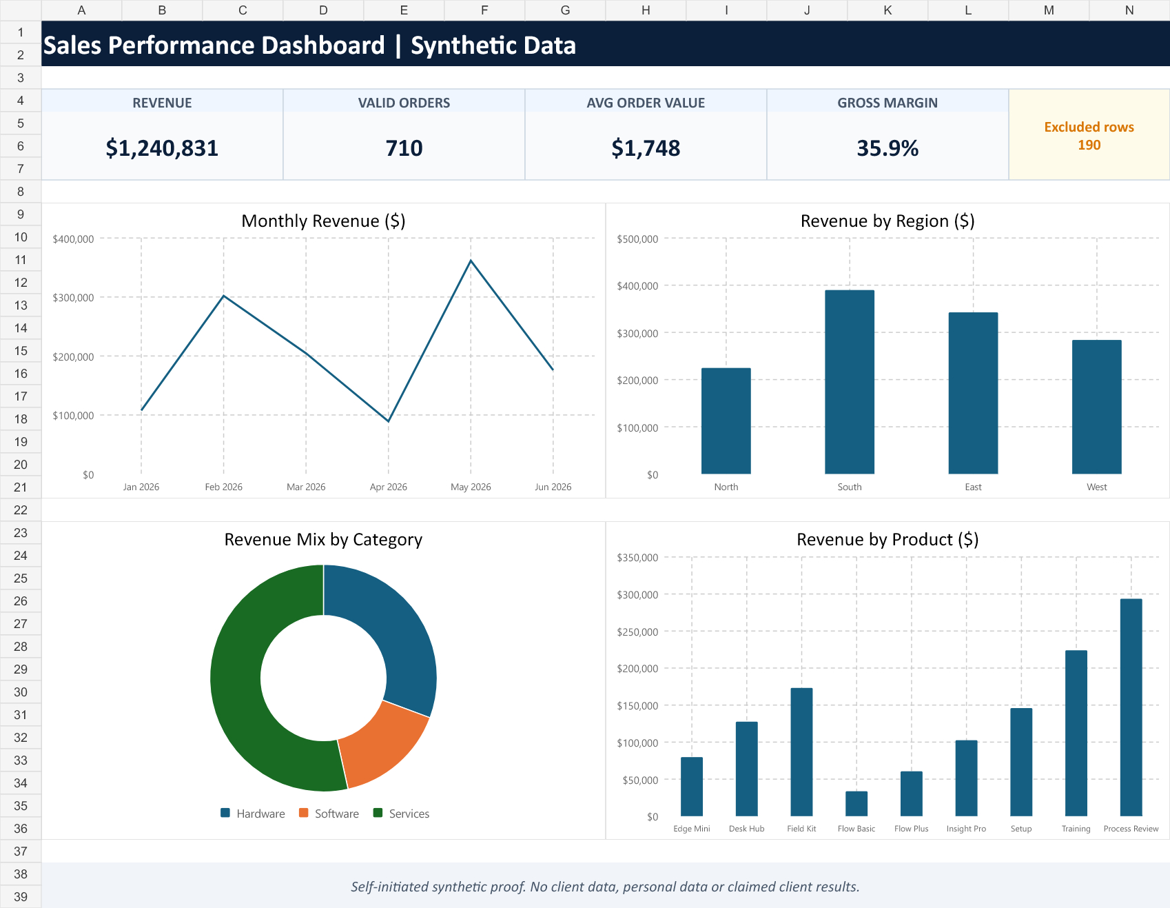Screen dimensions: 1170x908
Task: Click the "South" axis label
Action: coord(850,487)
